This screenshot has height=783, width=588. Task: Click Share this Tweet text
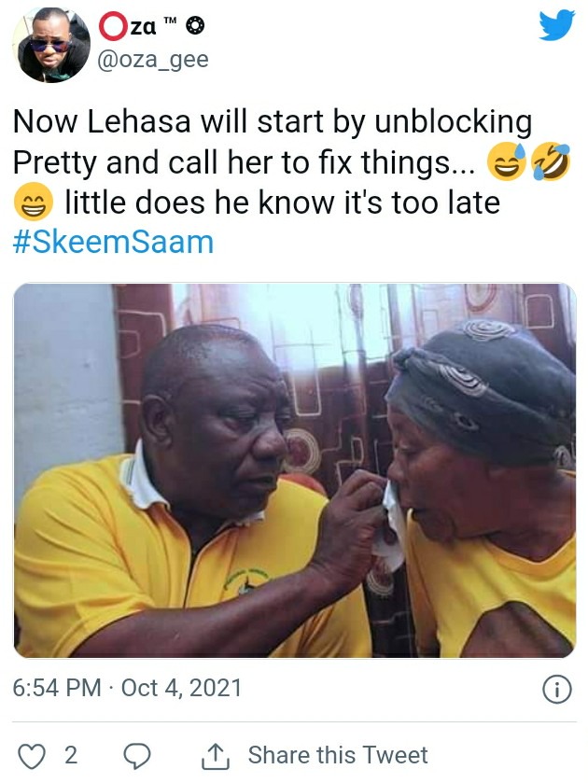tap(338, 755)
